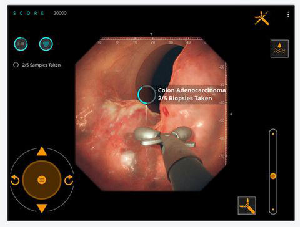Rotate scope counterclockwise with left arrow

[15, 180]
